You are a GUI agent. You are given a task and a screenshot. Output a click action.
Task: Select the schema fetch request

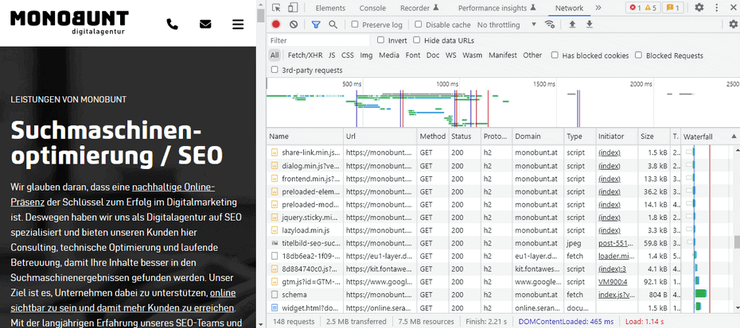pos(498,294)
